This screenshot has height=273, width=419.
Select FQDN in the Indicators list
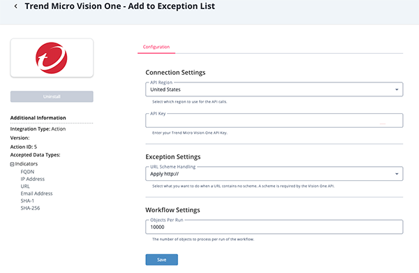coord(27,172)
